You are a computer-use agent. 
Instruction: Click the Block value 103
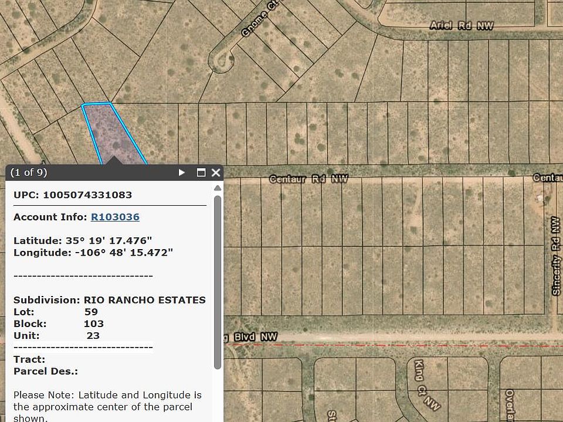pyautogui.click(x=94, y=324)
